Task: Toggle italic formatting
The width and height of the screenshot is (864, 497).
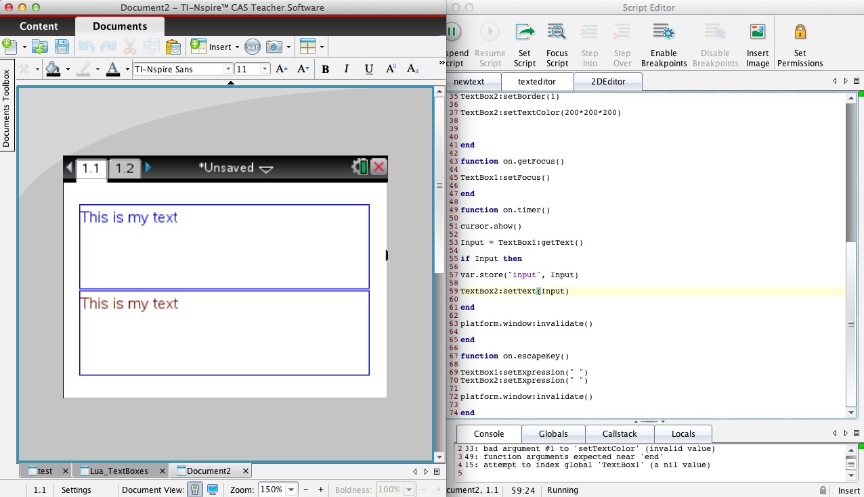Action: point(347,69)
